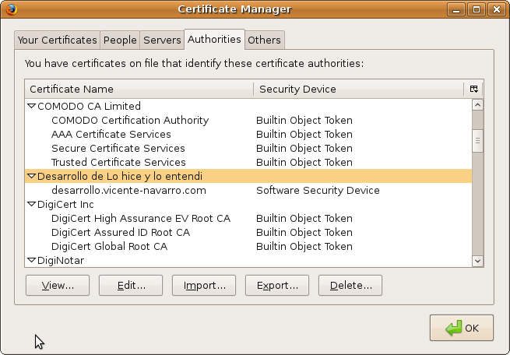Select the COMODO CA Limited label
Viewport: 510px width, 355px height.
click(89, 107)
